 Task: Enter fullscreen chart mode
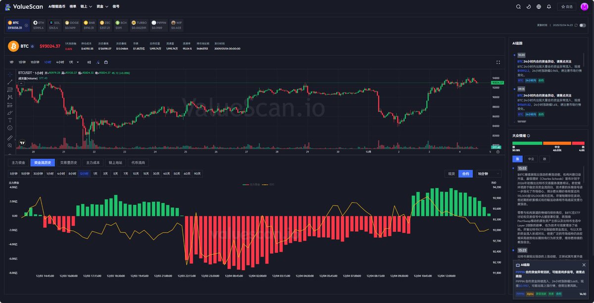(x=498, y=62)
